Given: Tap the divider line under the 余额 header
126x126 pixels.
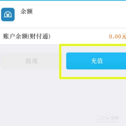Looking at the screenshot, I should pos(63,28).
